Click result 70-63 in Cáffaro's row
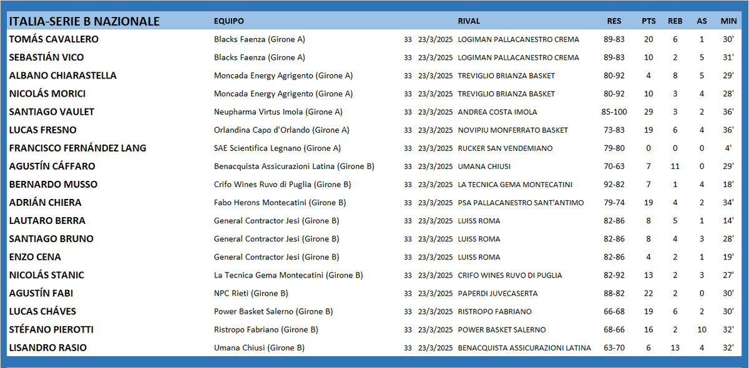 coord(614,166)
